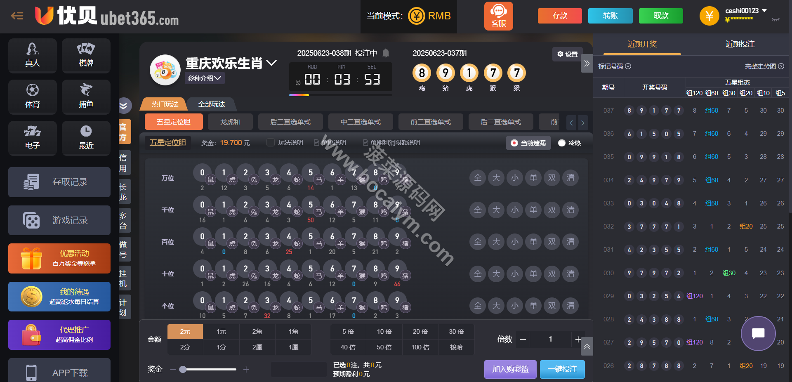
Task: Select 冷热 radio option
Action: tap(569, 143)
